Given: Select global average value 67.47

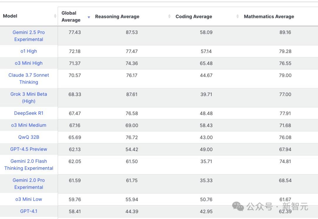Looking at the screenshot, I should (74, 113).
